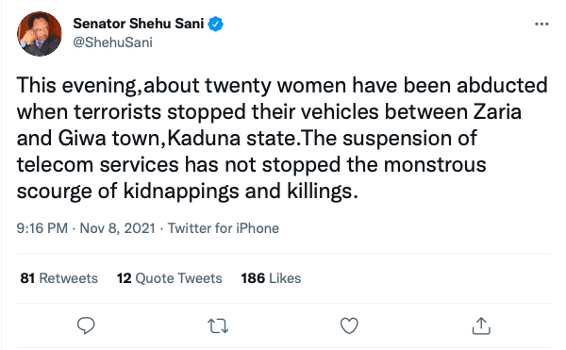The width and height of the screenshot is (566, 350).
Task: Like the tweet with the heart icon
Action: coord(349,325)
